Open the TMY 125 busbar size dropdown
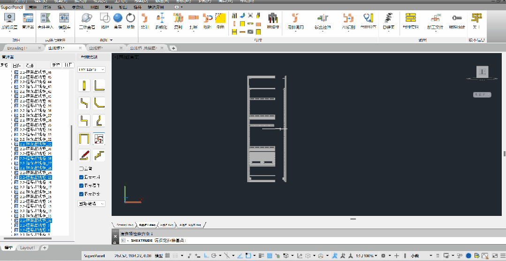This screenshot has width=506, height=261. tap(91, 69)
